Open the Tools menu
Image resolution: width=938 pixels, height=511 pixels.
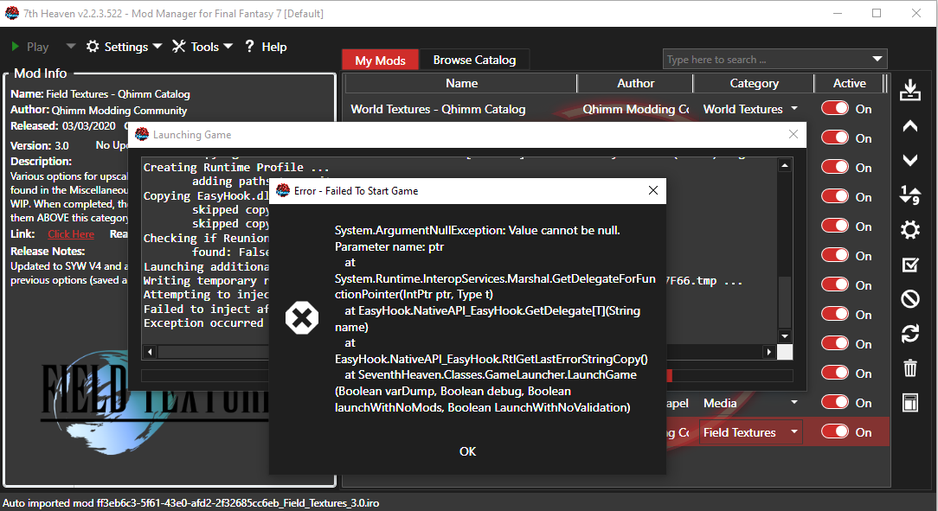pyautogui.click(x=202, y=46)
